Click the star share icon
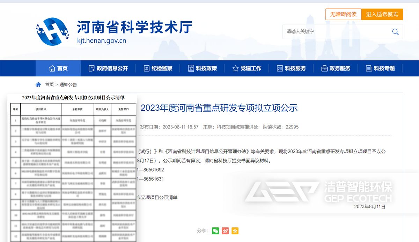Screen dimensions: 419x242 235,231
